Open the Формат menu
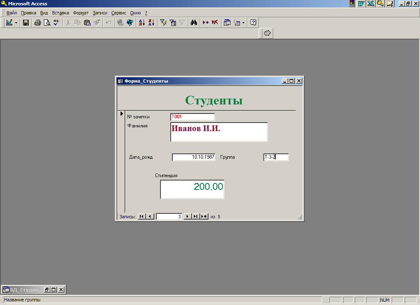This screenshot has width=420, height=305. (81, 13)
